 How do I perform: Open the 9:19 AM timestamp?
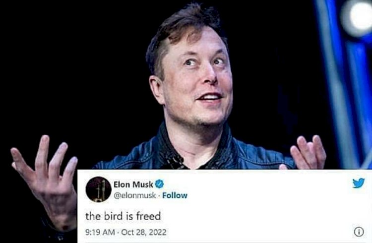(x=100, y=232)
